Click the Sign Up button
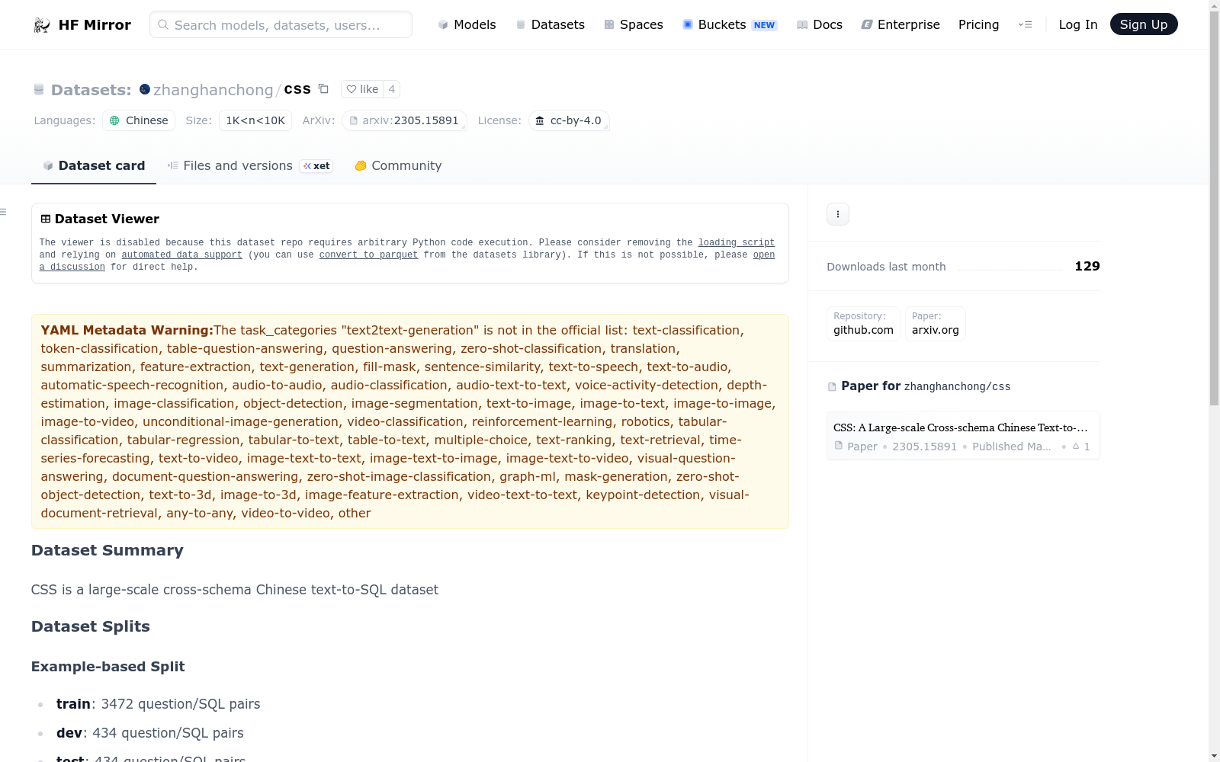Image resolution: width=1220 pixels, height=762 pixels. (1144, 24)
